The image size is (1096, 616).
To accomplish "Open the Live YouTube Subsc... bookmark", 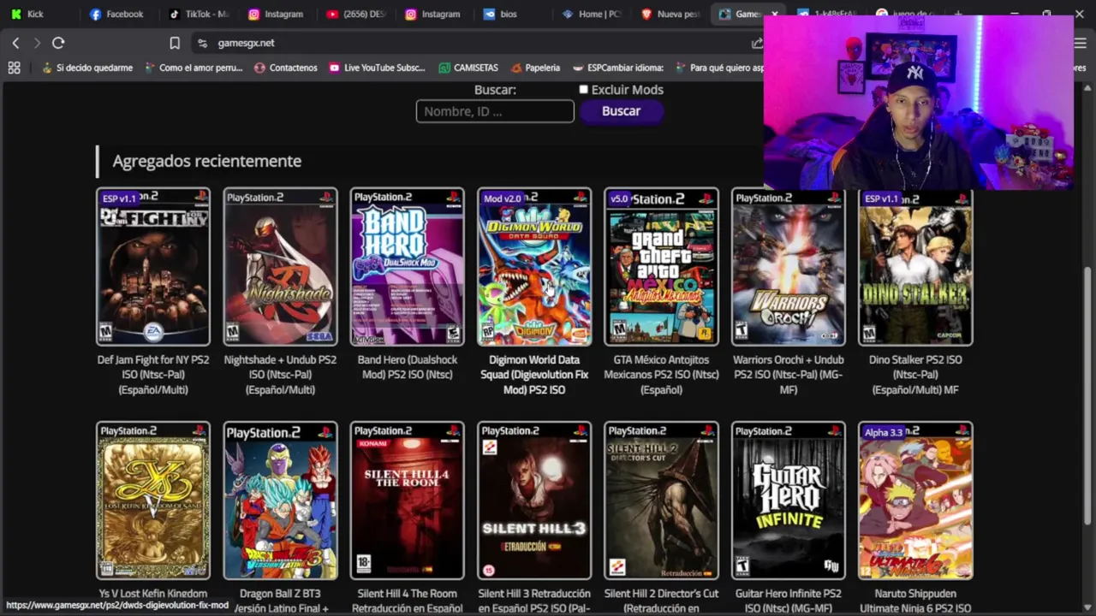I will [x=377, y=68].
